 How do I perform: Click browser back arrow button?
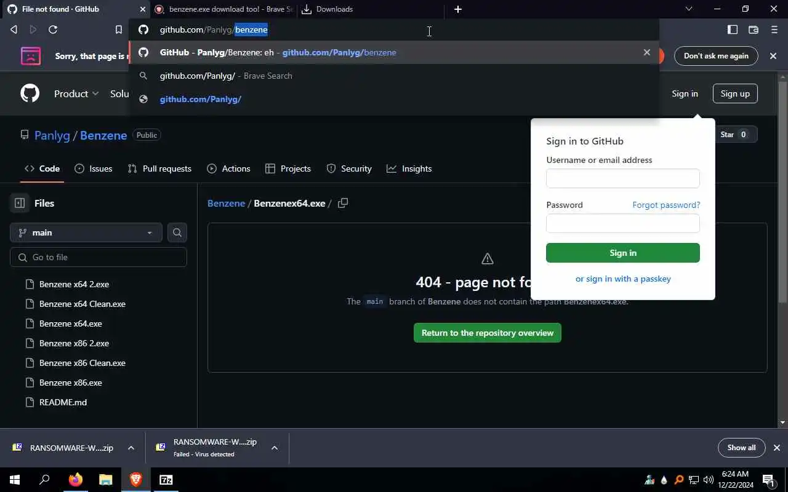[14, 30]
